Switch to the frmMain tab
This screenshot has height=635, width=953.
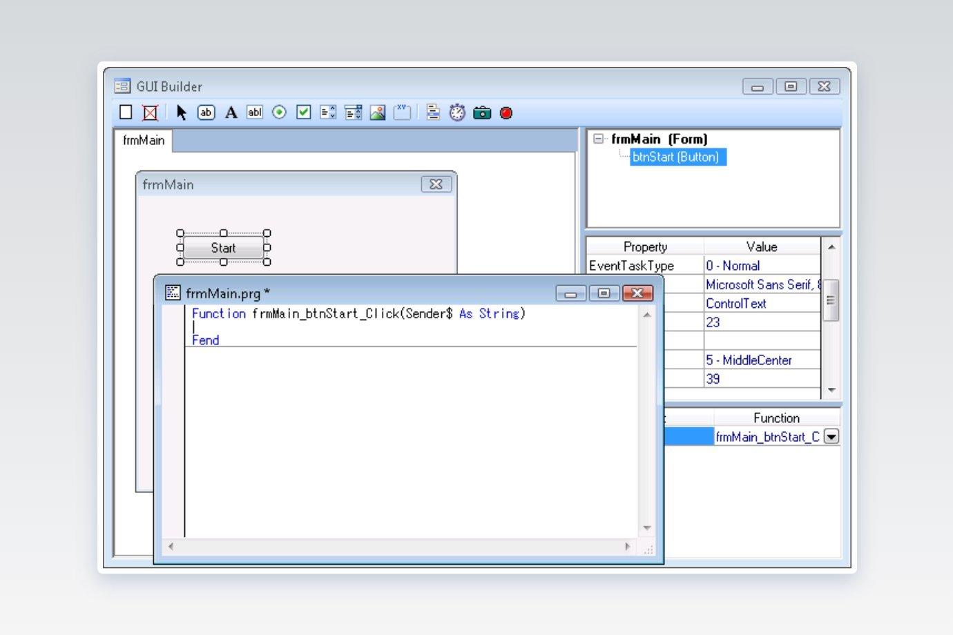pyautogui.click(x=144, y=140)
